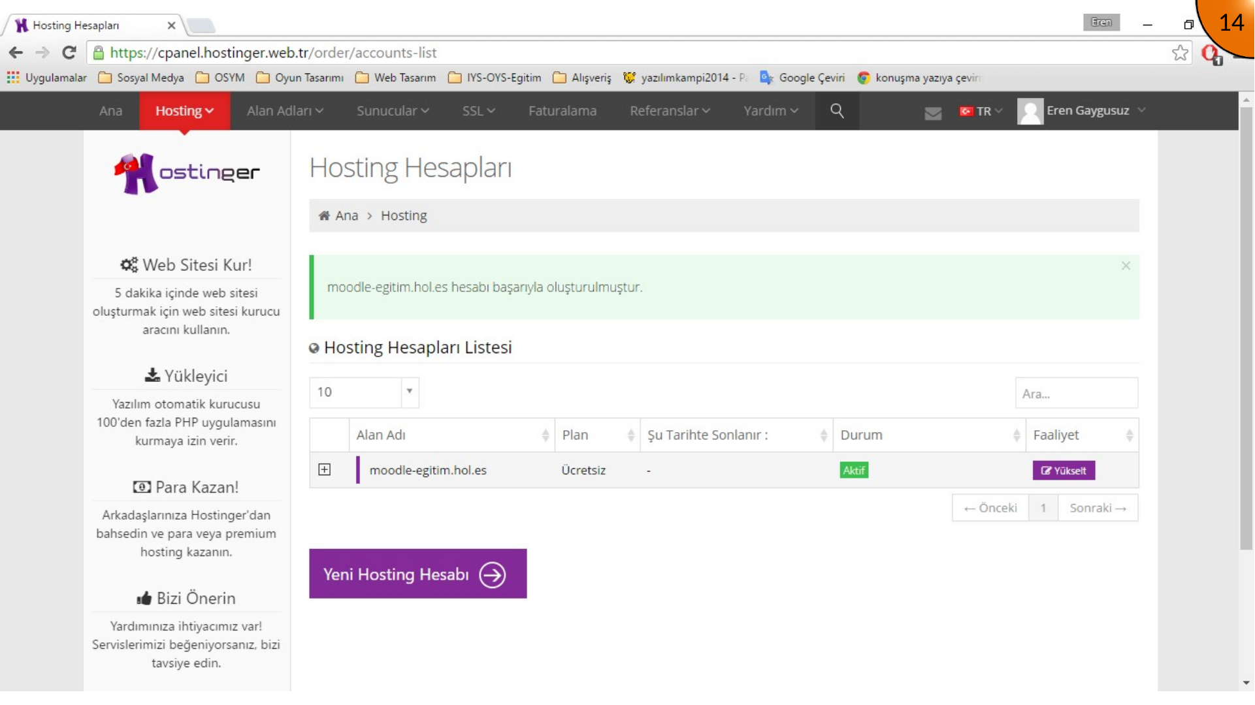Click Eren profile button in title bar
This screenshot has height=705, width=1255.
[1101, 22]
